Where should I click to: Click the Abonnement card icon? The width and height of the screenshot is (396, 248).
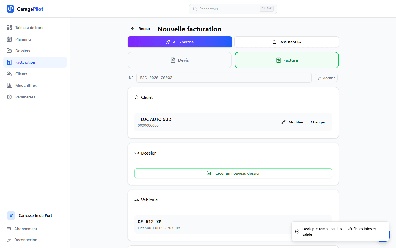pos(9,229)
